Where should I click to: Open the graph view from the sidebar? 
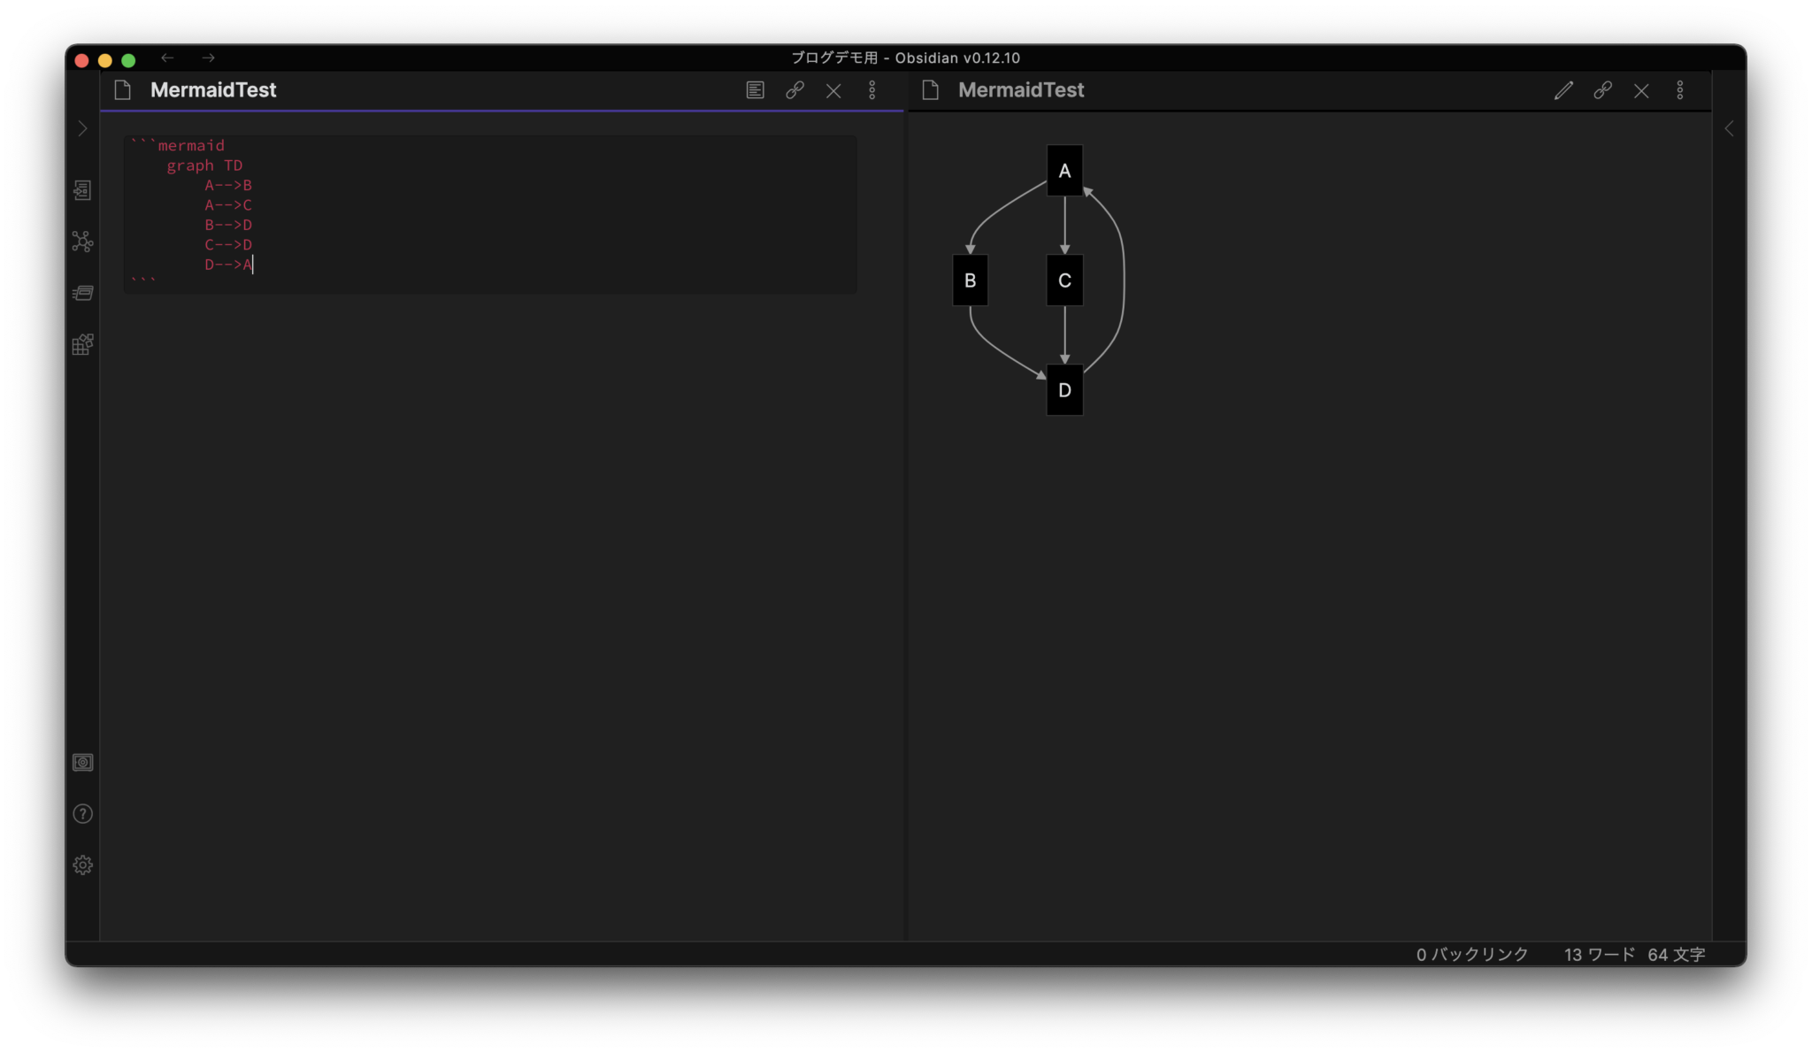point(82,242)
